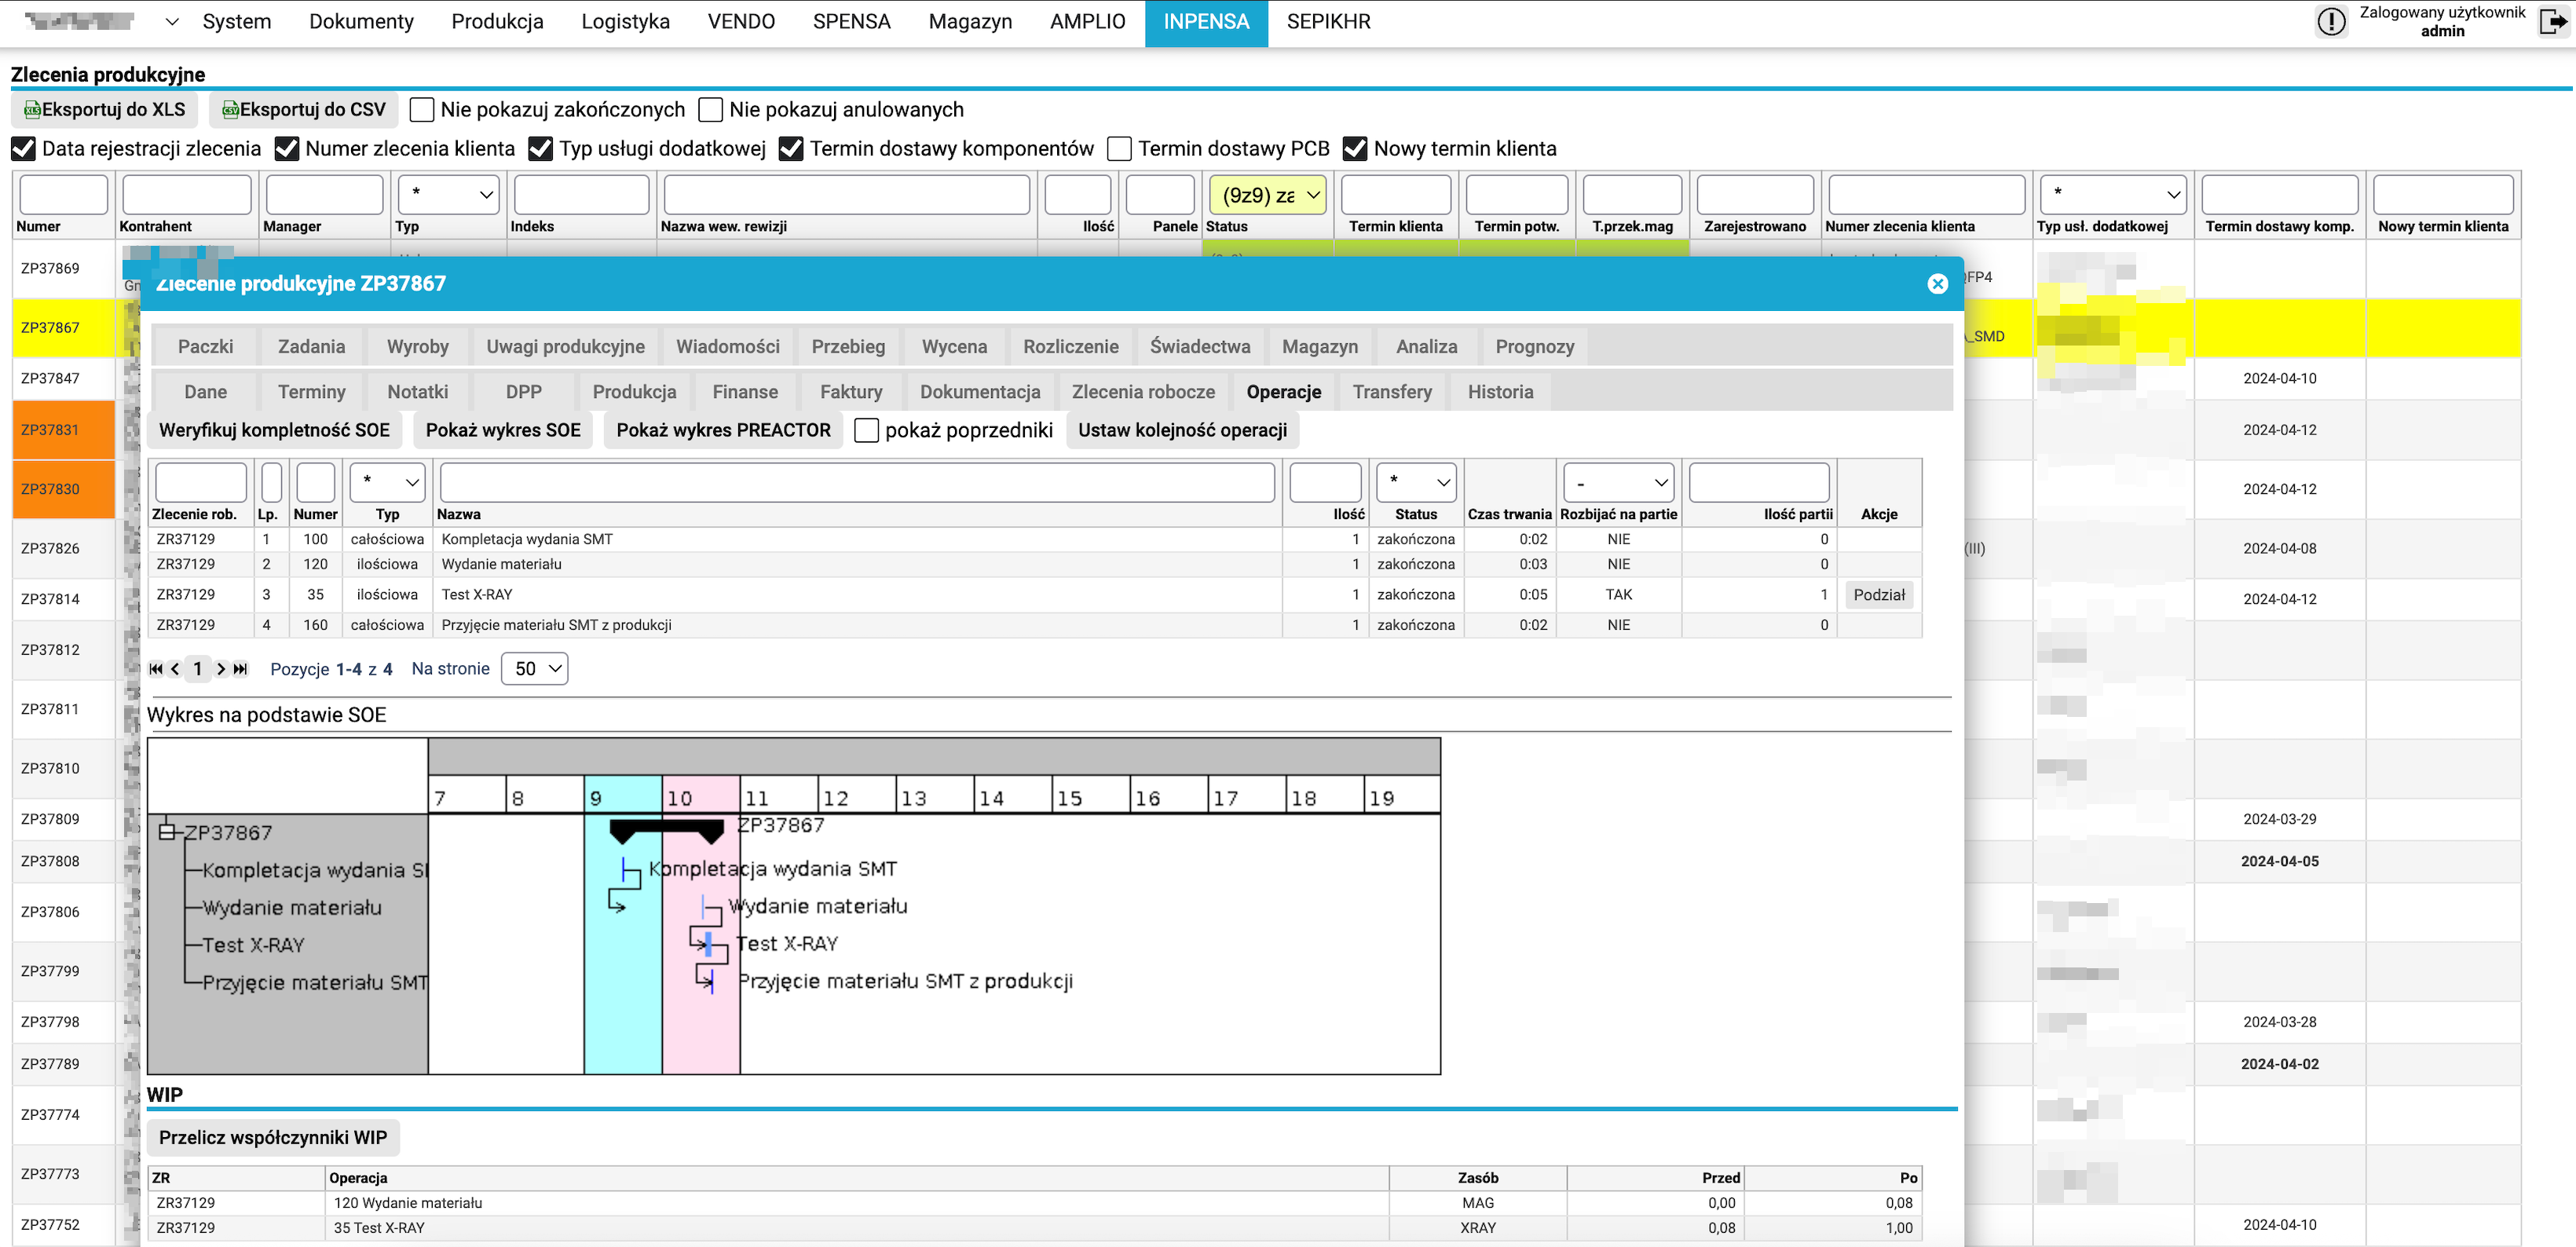Change Na stronie page size dropdown
This screenshot has width=2576, height=1247.
tap(535, 669)
